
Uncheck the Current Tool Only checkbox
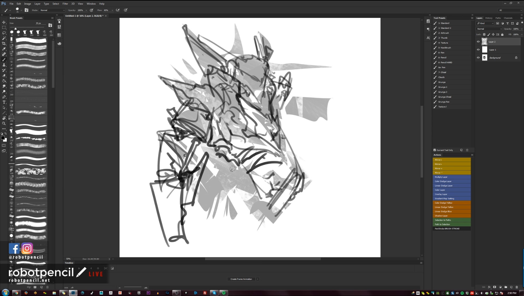(x=435, y=150)
